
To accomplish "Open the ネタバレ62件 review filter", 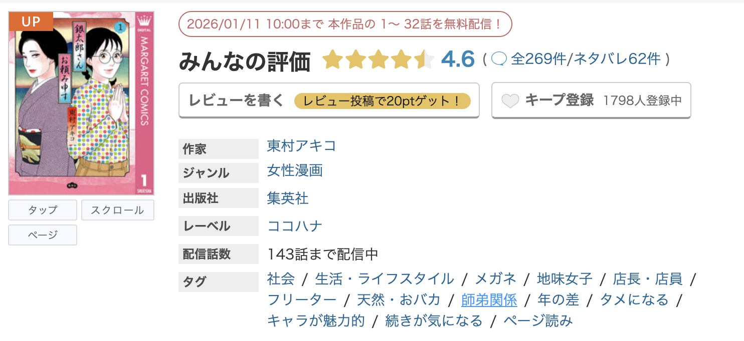I will pyautogui.click(x=618, y=59).
